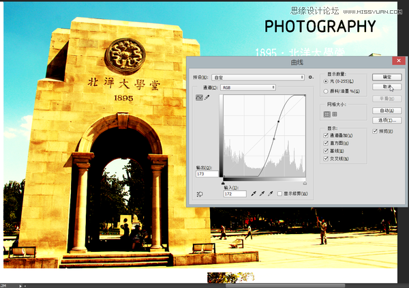Open the Options (选项) button
The image size is (409, 288).
387,120
